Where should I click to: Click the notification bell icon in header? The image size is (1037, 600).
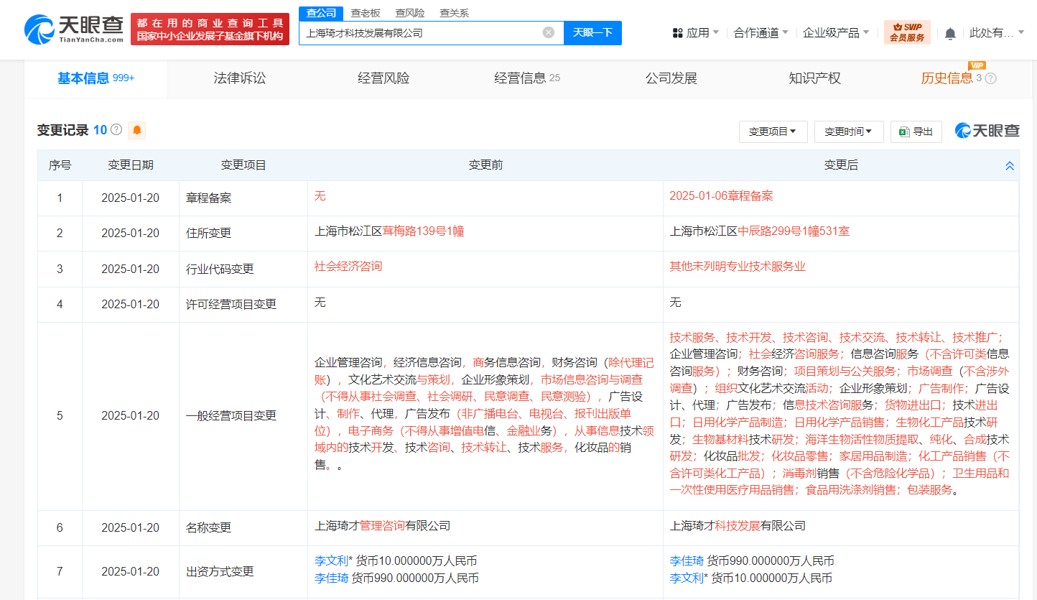tap(950, 33)
